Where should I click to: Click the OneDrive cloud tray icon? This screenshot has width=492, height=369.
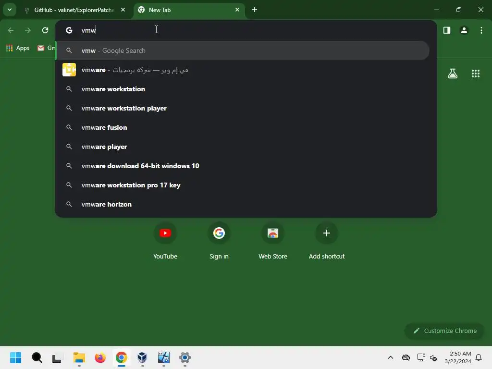point(406,357)
